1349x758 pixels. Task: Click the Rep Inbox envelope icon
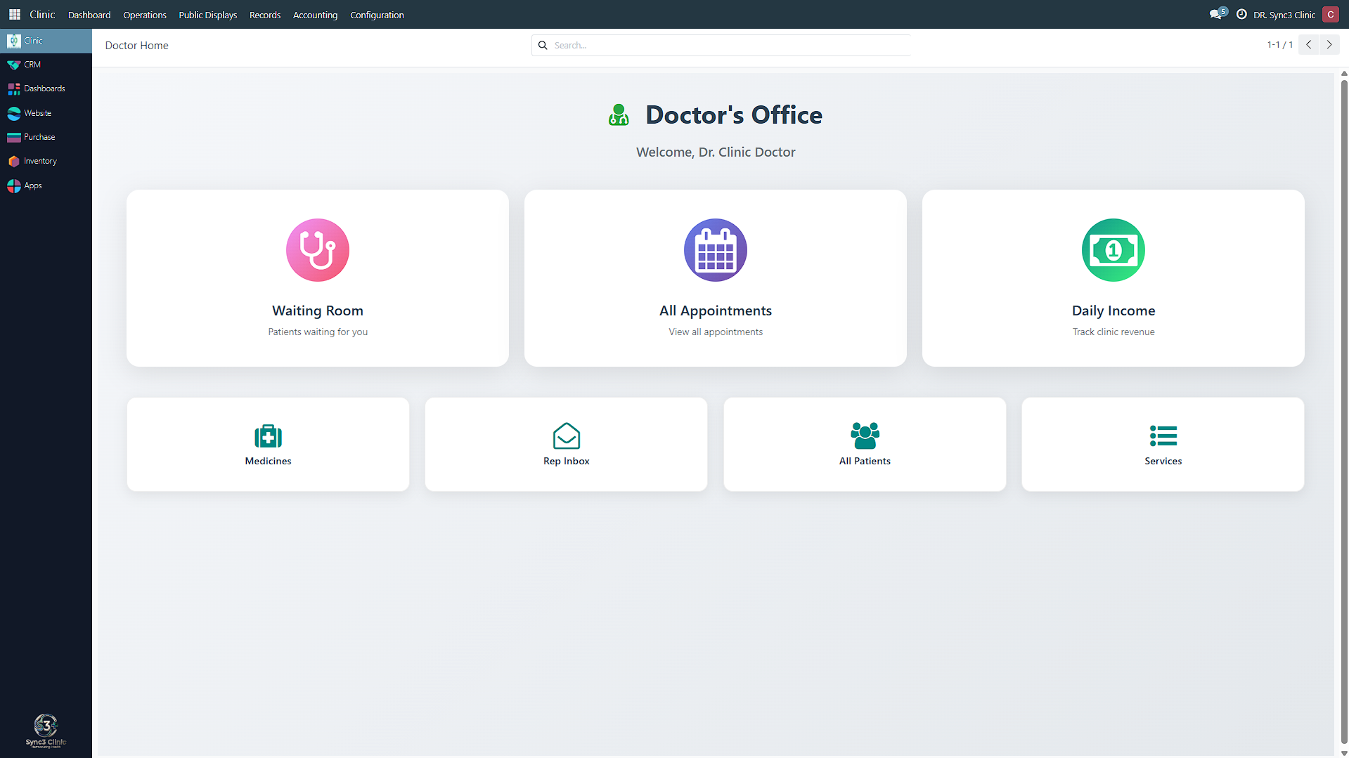click(x=566, y=436)
